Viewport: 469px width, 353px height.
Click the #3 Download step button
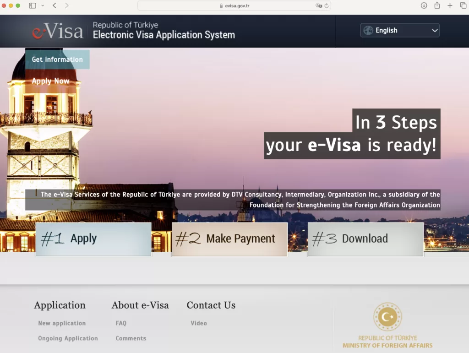coord(366,239)
